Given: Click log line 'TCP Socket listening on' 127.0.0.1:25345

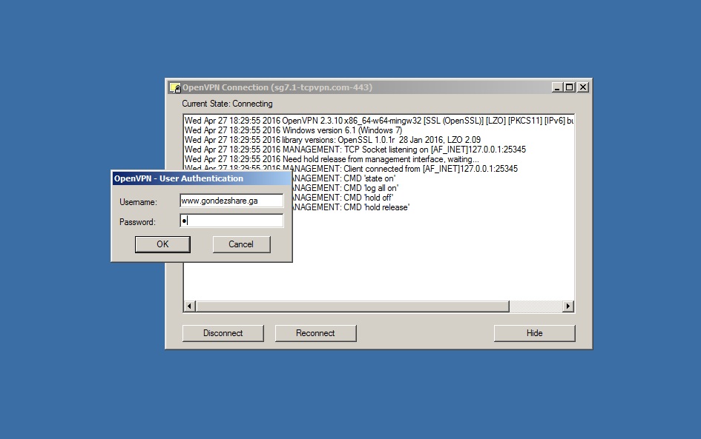Looking at the screenshot, I should [355, 150].
